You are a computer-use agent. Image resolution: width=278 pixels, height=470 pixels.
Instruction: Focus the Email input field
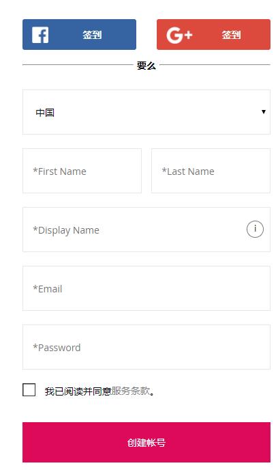point(146,288)
